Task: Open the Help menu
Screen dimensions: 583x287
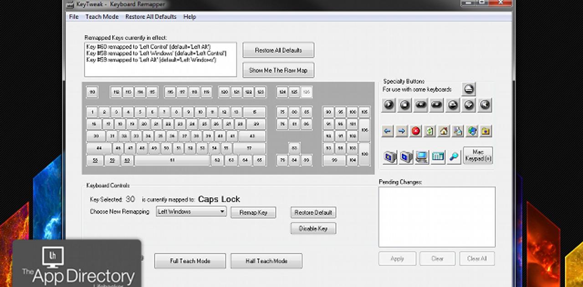Action: coord(189,17)
